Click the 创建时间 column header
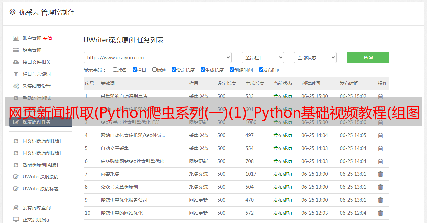This screenshot has height=223, width=427. [311, 83]
